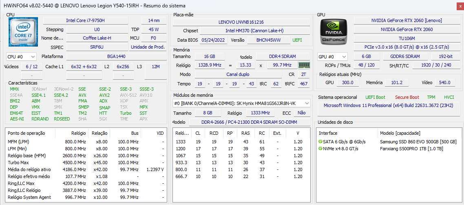Click the AES-NI feature label
This screenshot has height=205, width=464.
17,119
